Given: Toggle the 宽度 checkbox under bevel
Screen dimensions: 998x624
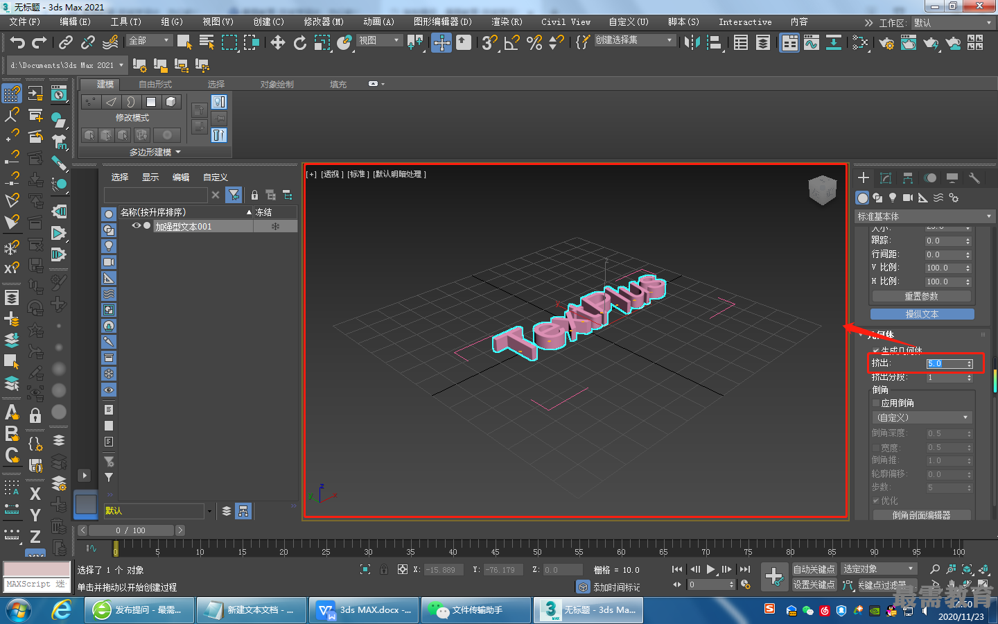Looking at the screenshot, I should pos(876,448).
